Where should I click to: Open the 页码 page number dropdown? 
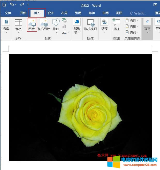(x=132, y=32)
